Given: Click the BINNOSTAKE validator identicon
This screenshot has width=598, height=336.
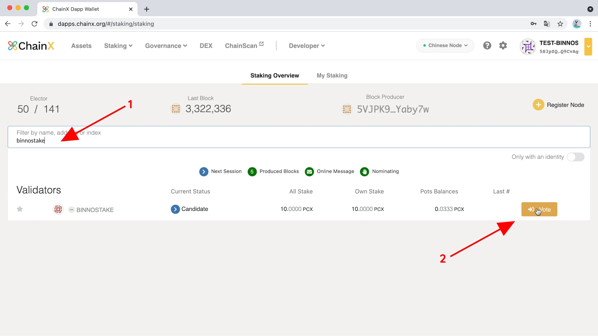Looking at the screenshot, I should [58, 209].
